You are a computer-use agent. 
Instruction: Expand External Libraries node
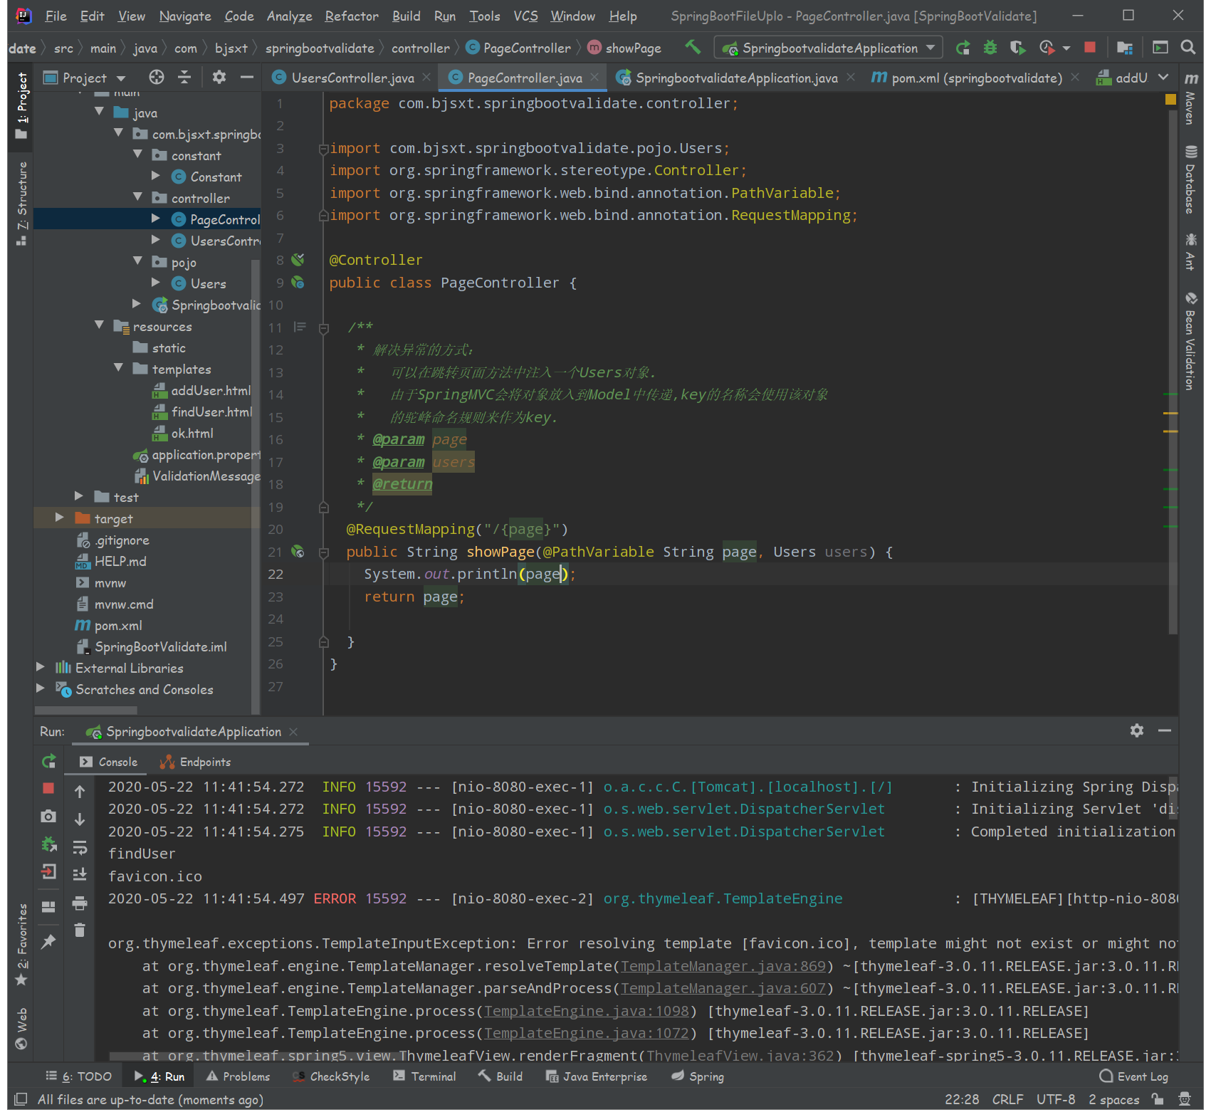click(x=41, y=667)
